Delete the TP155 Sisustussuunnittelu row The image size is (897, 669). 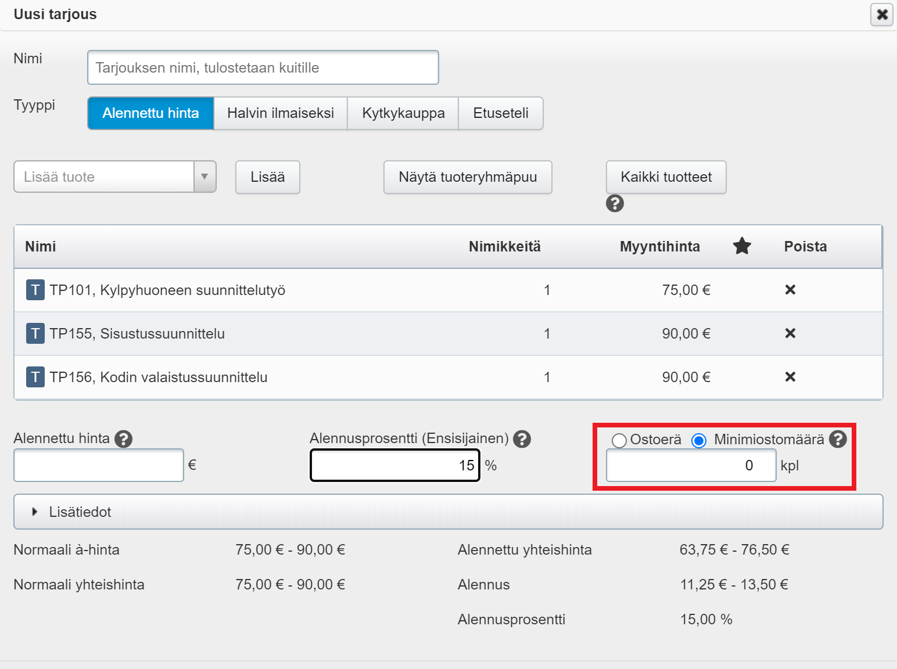[x=790, y=333]
